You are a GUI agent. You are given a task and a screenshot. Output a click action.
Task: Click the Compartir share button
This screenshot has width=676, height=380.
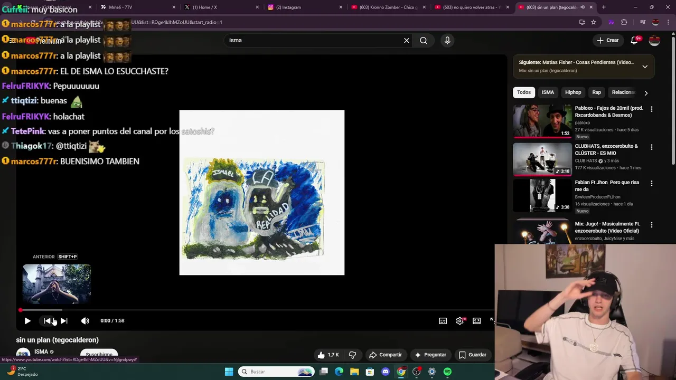[x=386, y=355]
